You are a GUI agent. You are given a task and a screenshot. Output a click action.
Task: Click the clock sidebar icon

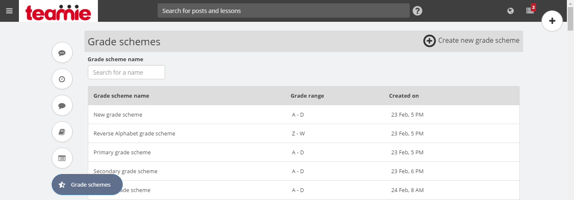click(x=62, y=79)
